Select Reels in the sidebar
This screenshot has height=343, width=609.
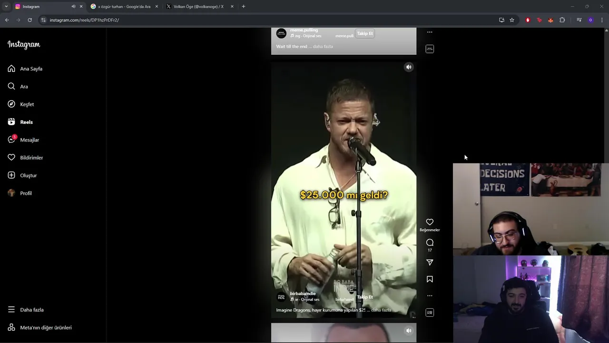[20, 122]
